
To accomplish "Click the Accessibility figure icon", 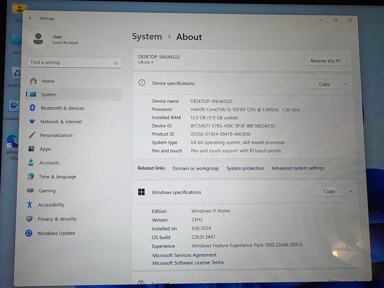I will click(30, 204).
